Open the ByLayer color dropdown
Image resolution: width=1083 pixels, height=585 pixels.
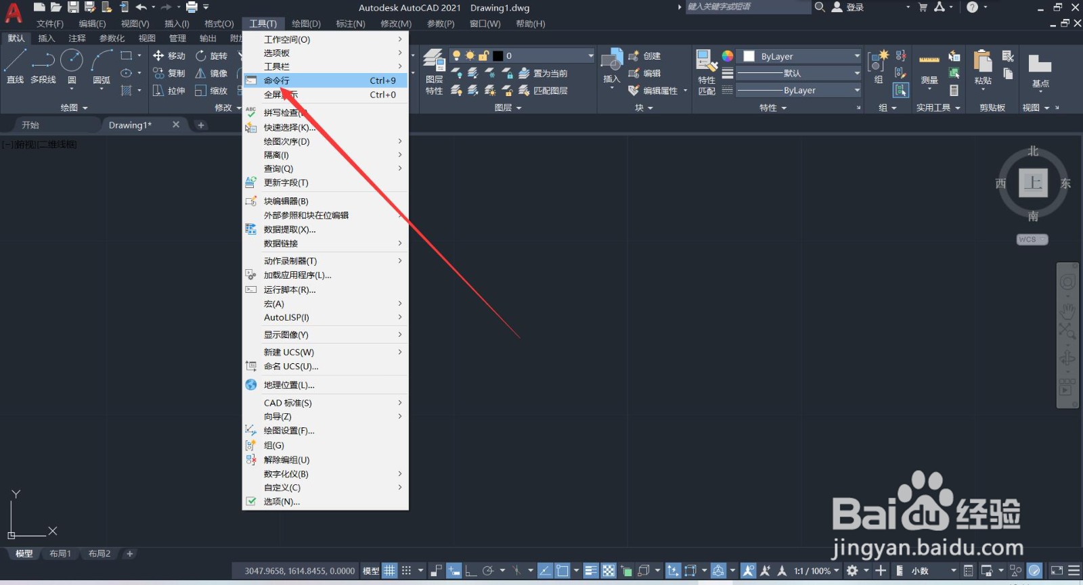click(x=799, y=56)
